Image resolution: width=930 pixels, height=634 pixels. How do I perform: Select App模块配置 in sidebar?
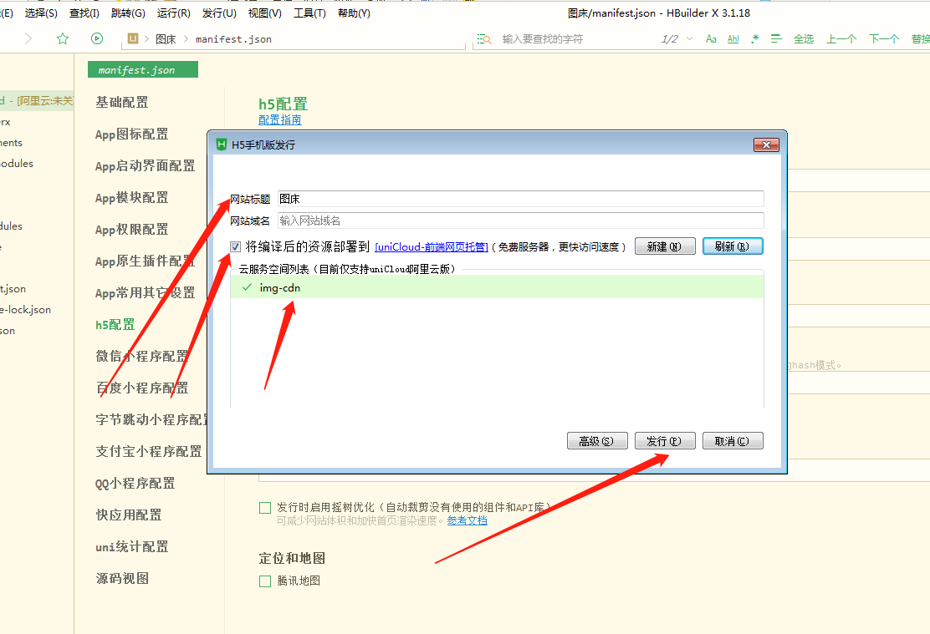(x=131, y=198)
